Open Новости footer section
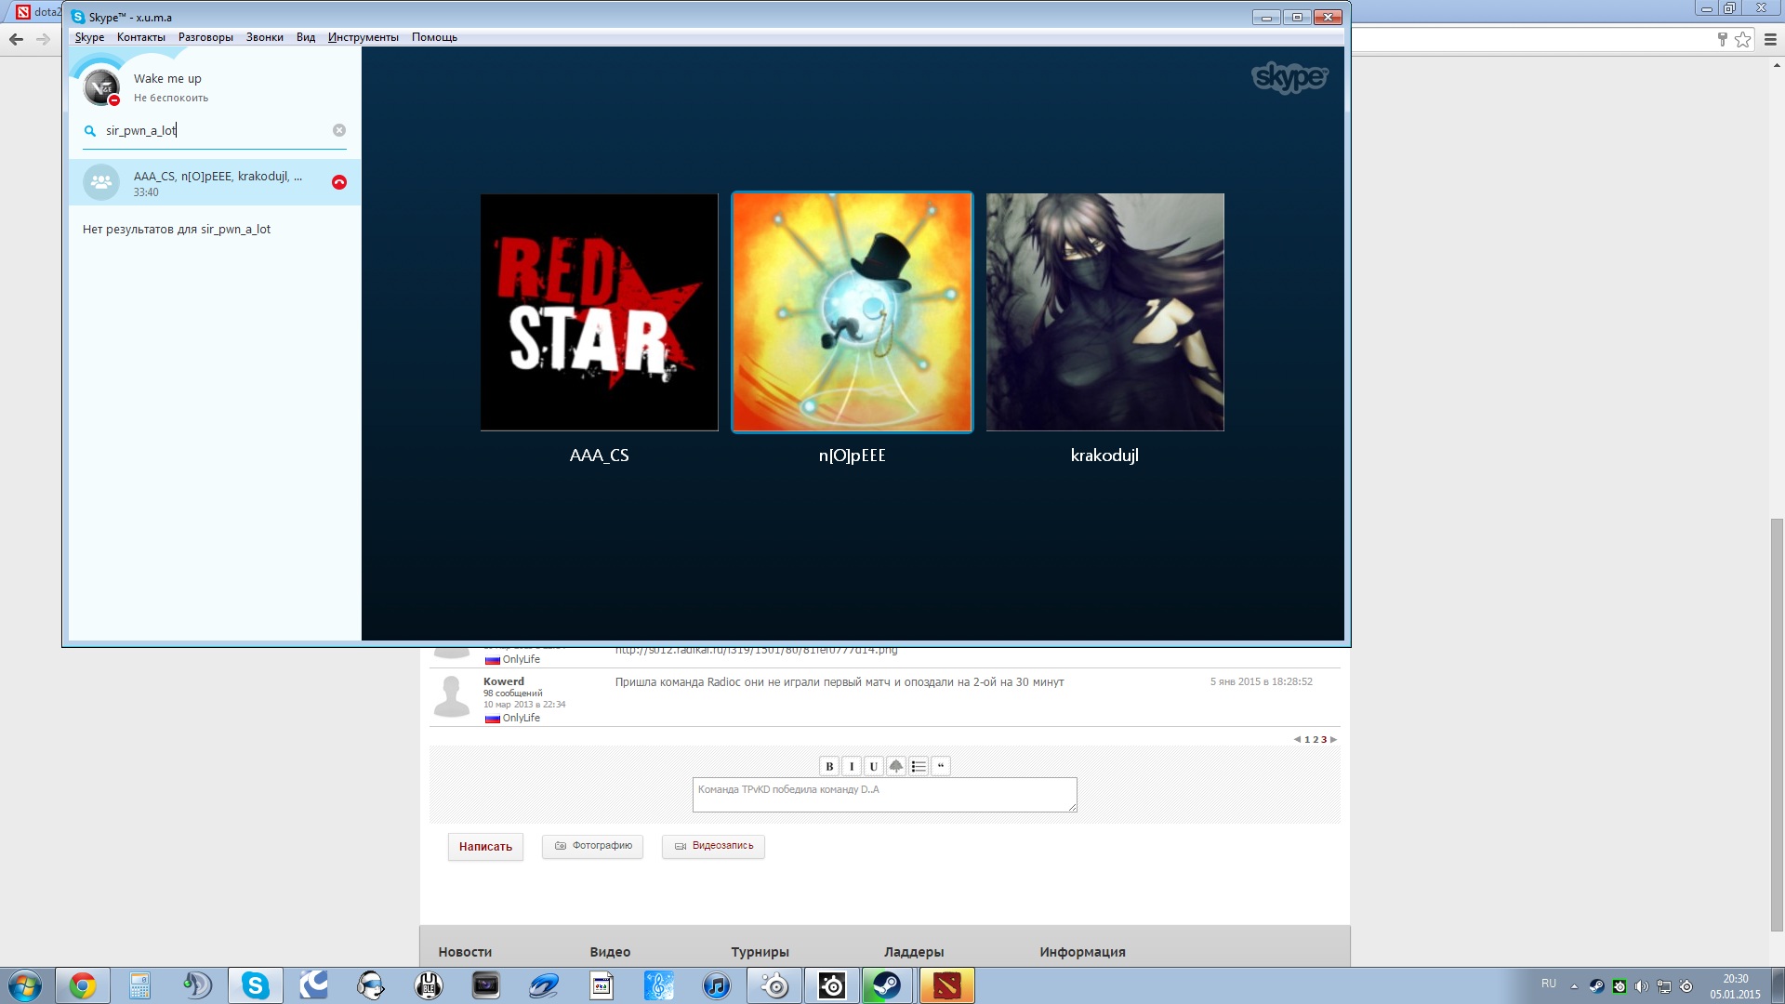 pos(465,952)
